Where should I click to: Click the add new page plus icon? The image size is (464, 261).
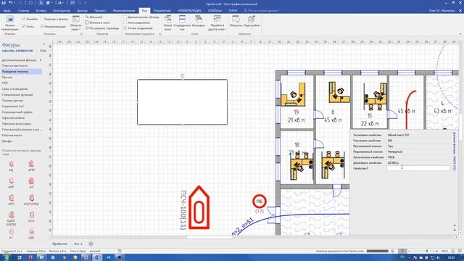[x=91, y=244]
